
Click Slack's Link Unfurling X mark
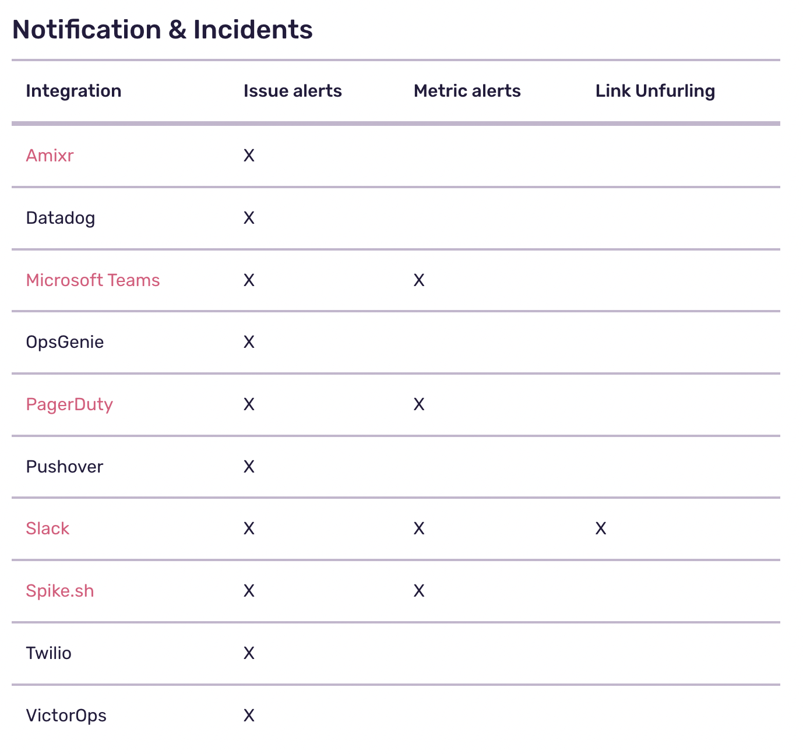point(601,528)
